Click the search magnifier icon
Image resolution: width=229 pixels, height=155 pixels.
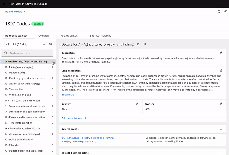(6, 53)
